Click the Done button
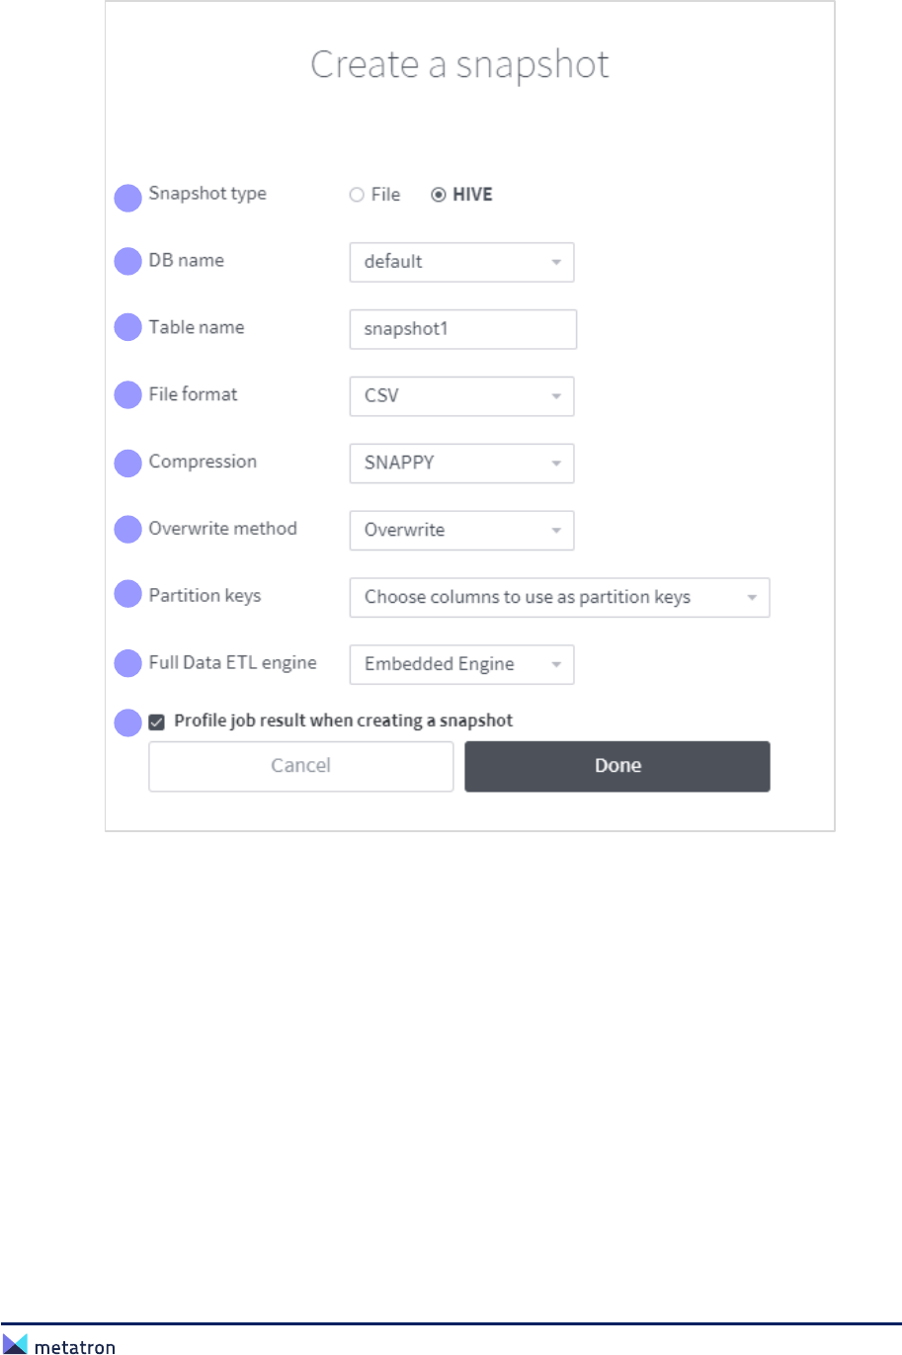This screenshot has width=902, height=1355. [x=617, y=766]
